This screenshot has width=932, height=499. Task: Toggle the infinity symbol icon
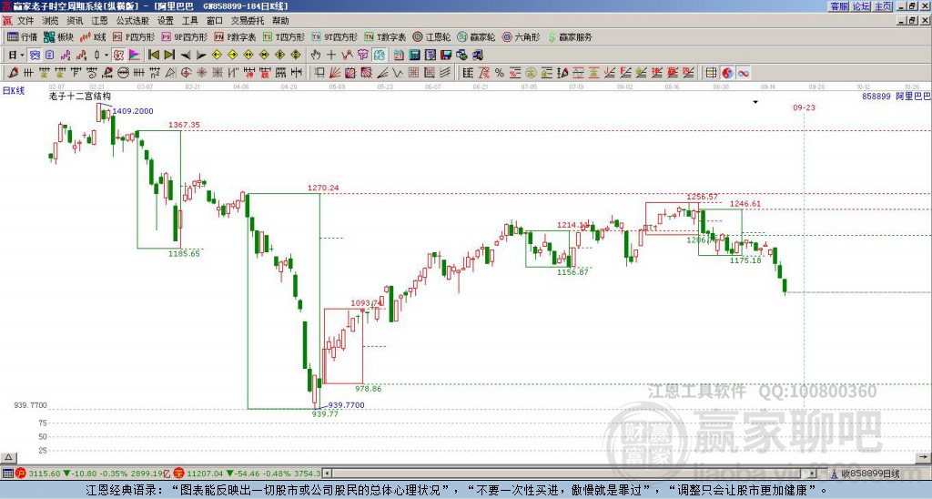(743, 73)
